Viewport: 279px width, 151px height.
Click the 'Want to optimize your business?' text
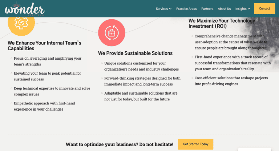120,144
